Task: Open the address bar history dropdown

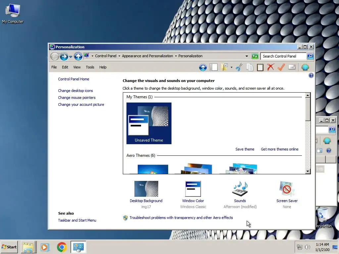Action: click(247, 56)
